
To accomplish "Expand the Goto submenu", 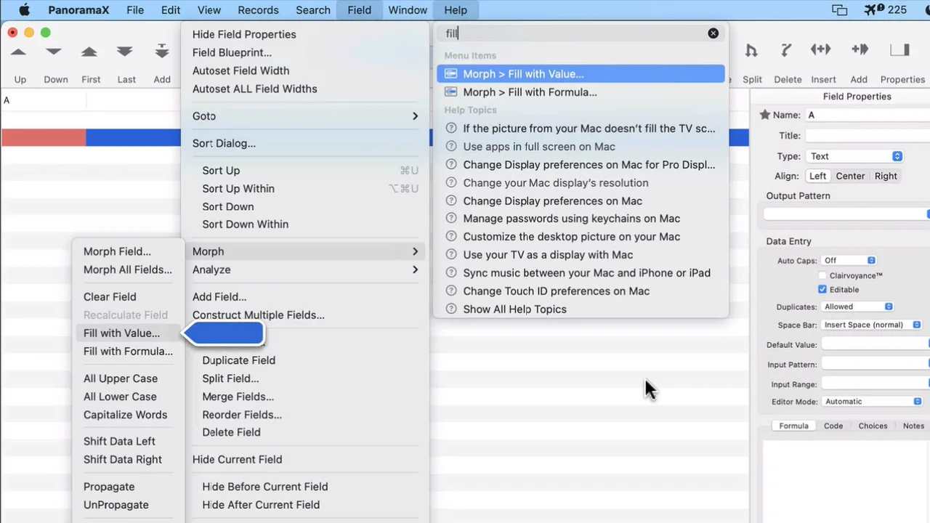I will (305, 116).
